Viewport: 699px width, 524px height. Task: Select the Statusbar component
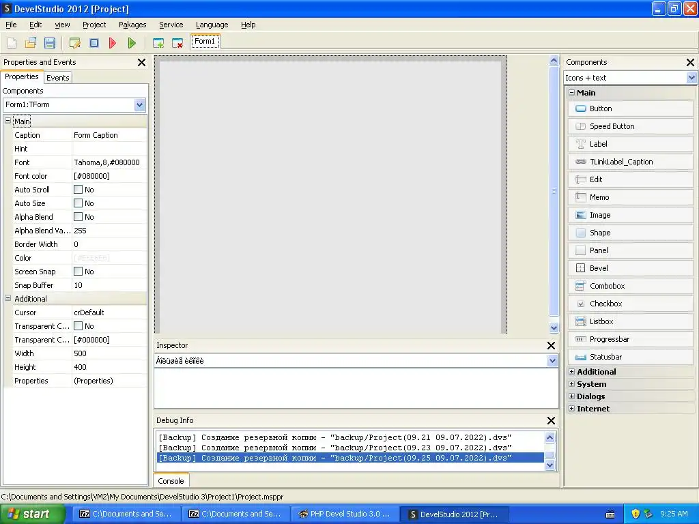coord(630,357)
